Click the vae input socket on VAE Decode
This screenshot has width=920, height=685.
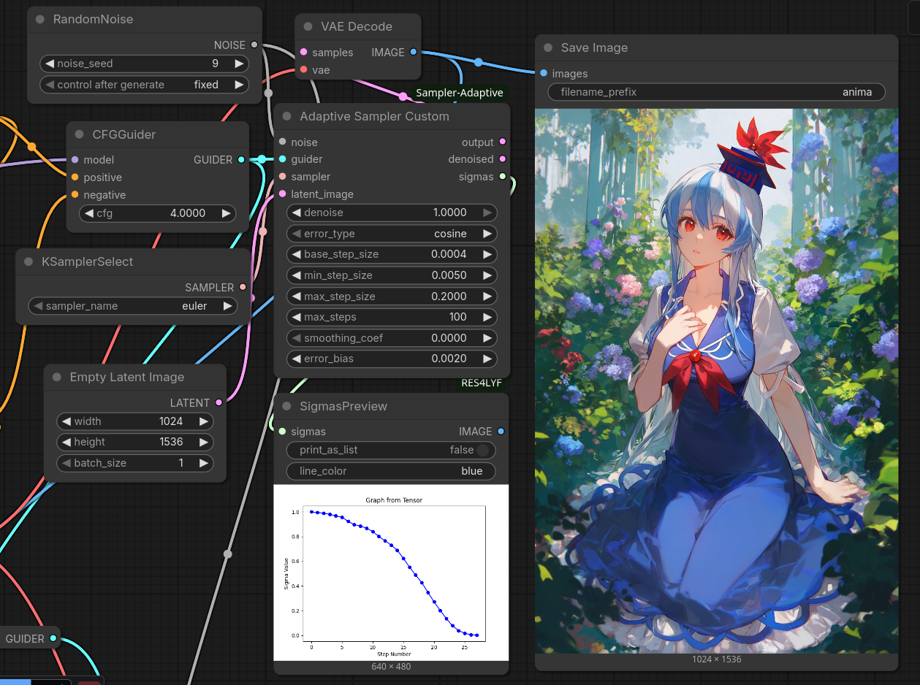coord(303,69)
